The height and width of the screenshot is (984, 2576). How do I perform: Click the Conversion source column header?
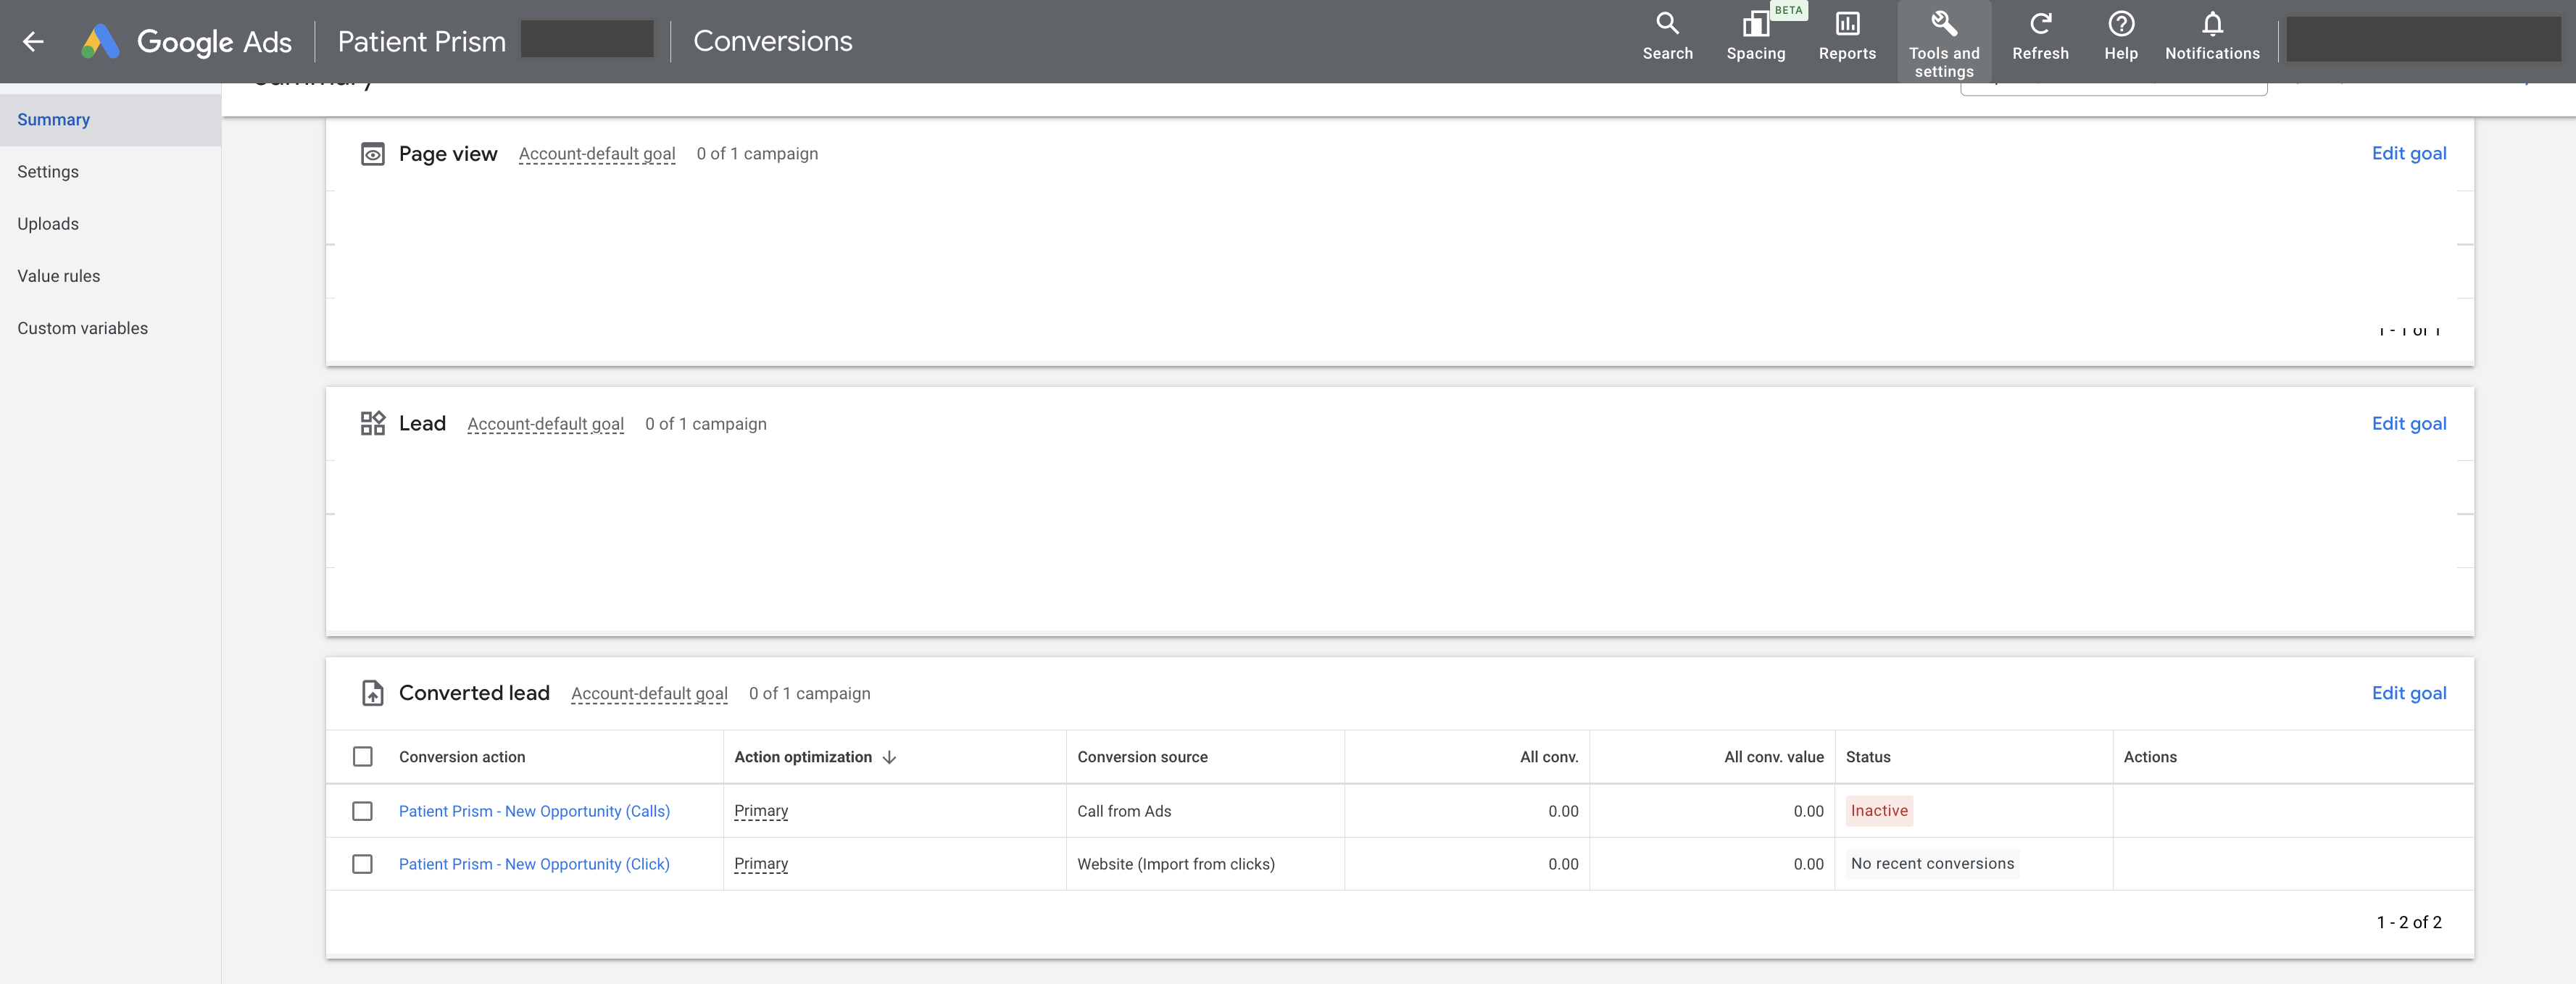click(1142, 757)
